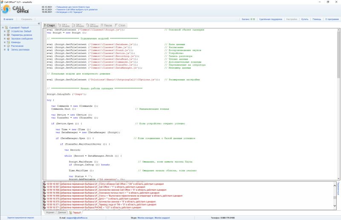Click the Купить menu item

pyautogui.click(x=305, y=19)
